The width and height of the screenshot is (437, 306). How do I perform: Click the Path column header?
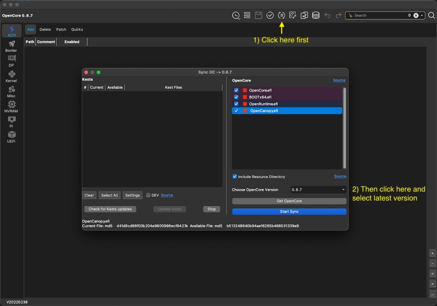[x=30, y=42]
